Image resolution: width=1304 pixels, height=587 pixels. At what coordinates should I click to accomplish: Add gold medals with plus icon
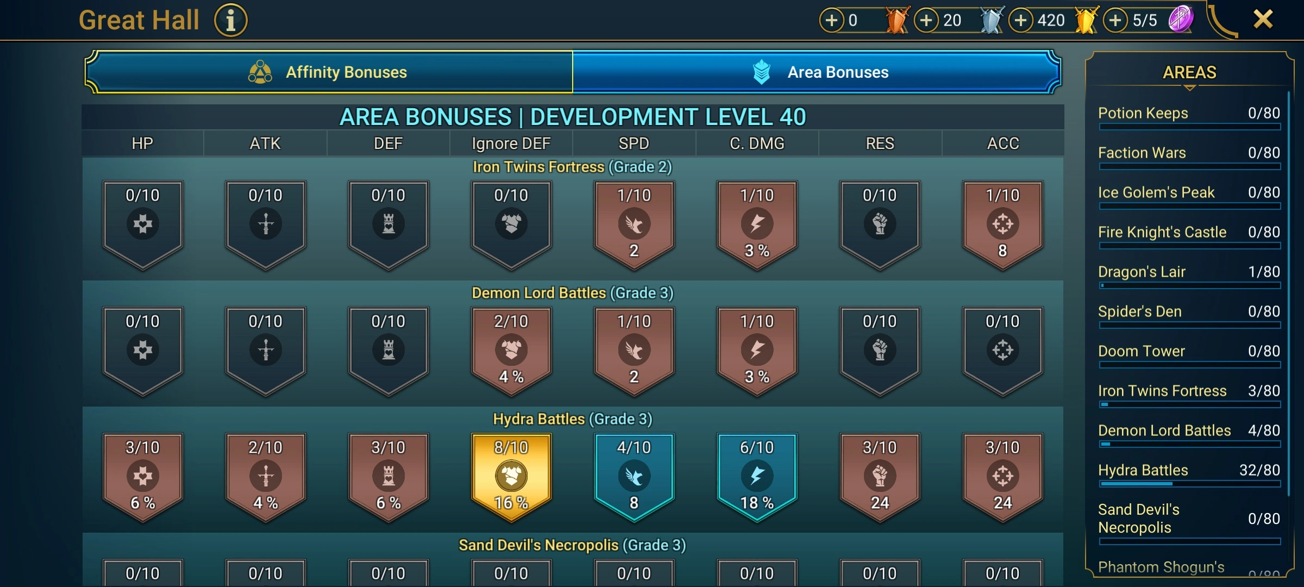click(x=1020, y=21)
